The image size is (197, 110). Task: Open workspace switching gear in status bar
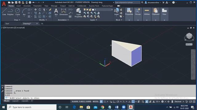163,101
